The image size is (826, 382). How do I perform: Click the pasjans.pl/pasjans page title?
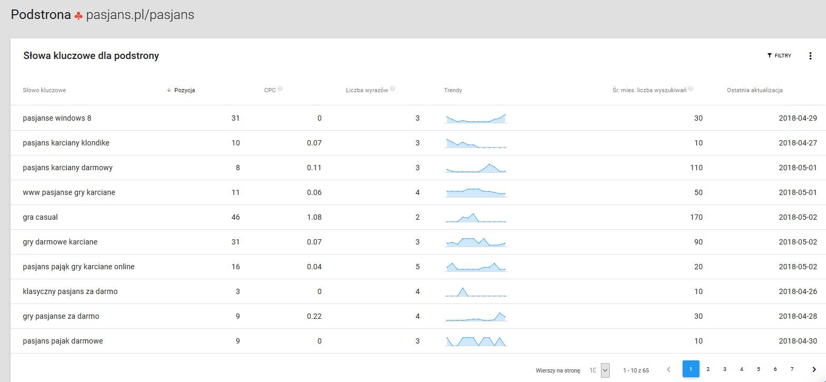click(140, 15)
